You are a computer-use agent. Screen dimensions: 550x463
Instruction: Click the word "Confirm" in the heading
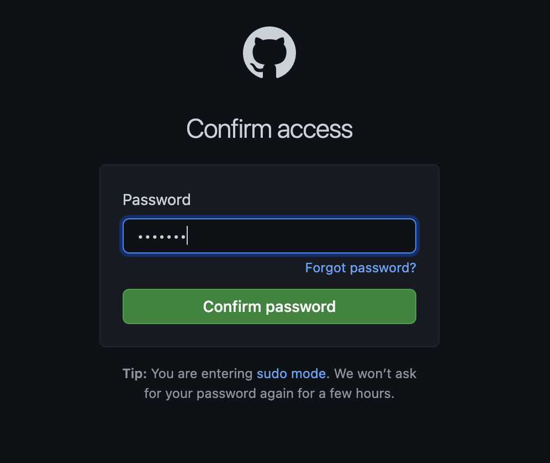229,129
